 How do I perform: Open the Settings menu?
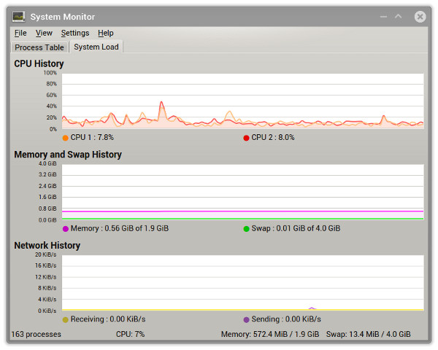point(75,33)
